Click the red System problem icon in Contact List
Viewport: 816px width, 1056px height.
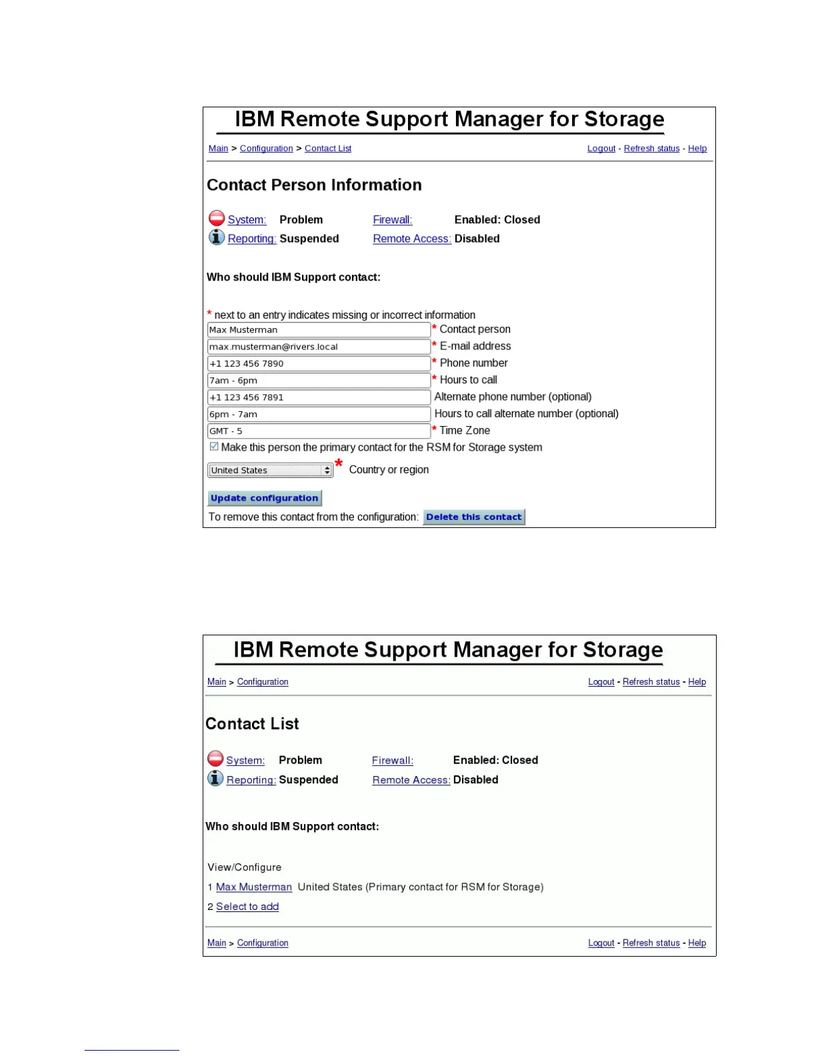pos(215,759)
